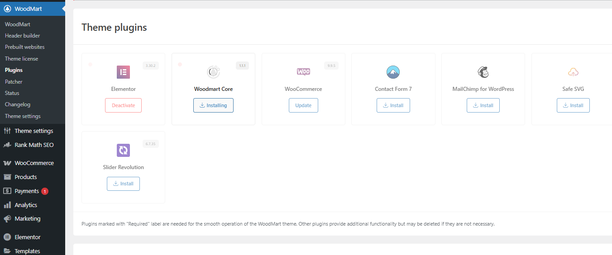612x255 pixels.
Task: Update the WooCommerce plugin
Action: tap(303, 105)
